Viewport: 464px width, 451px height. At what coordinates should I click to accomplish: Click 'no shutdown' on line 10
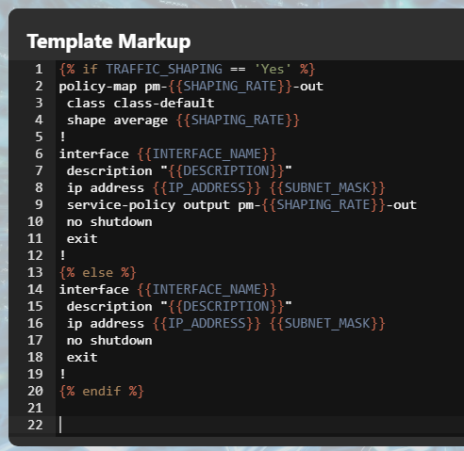point(109,222)
